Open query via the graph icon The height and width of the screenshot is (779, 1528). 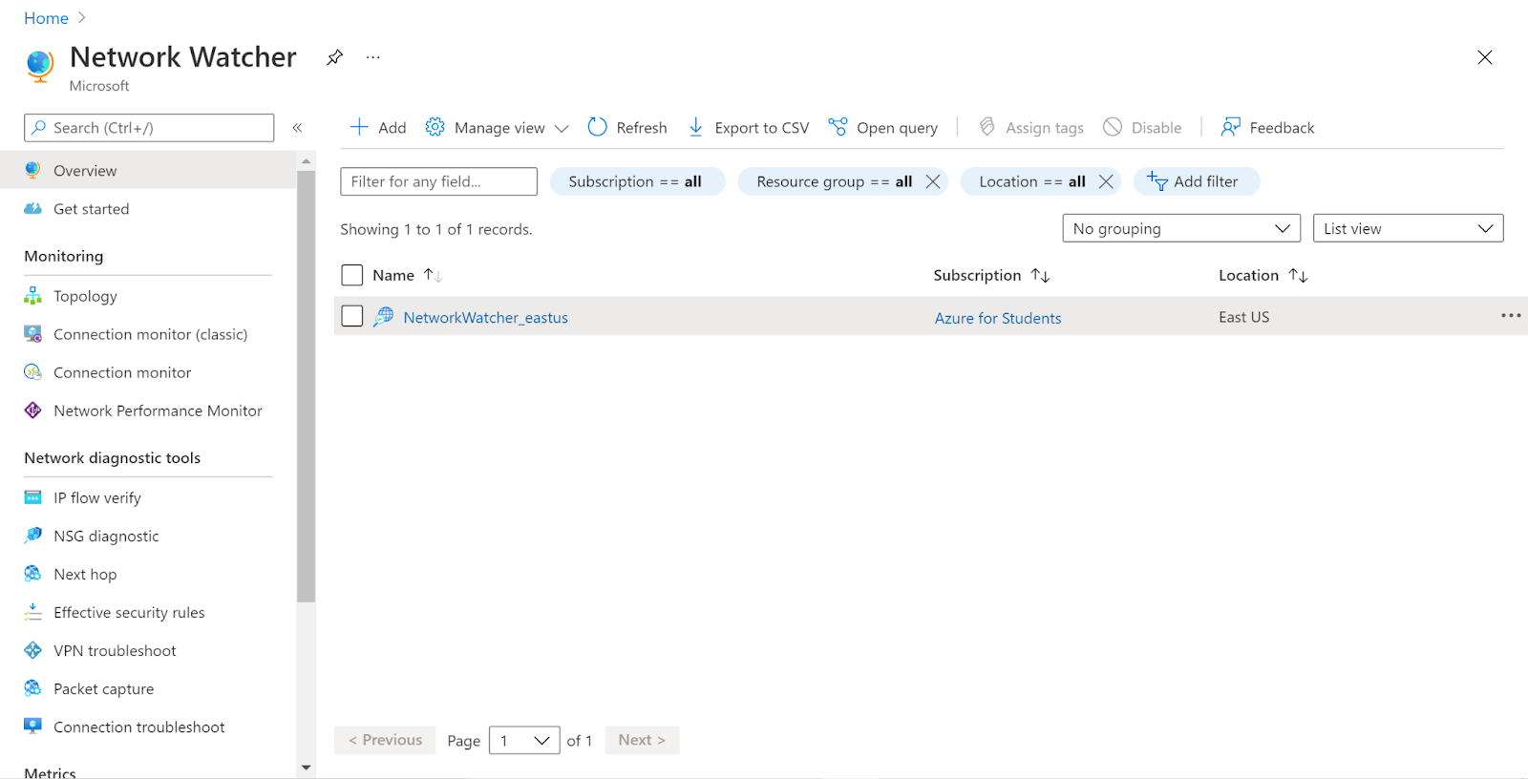click(x=838, y=127)
